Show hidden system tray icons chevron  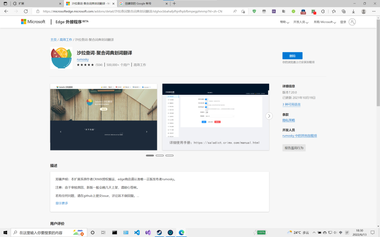314,232
